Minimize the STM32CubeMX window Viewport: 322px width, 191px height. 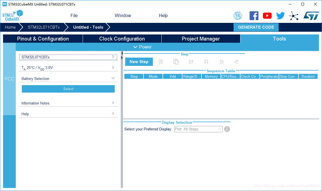click(290, 4)
